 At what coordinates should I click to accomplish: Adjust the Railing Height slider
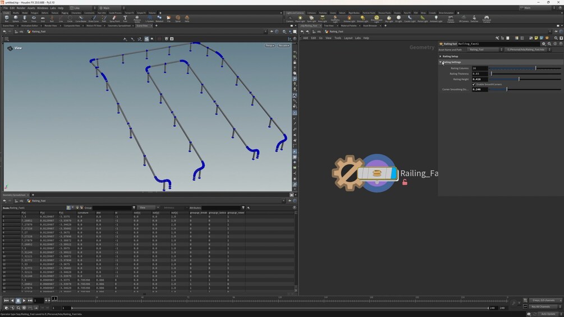(525, 79)
